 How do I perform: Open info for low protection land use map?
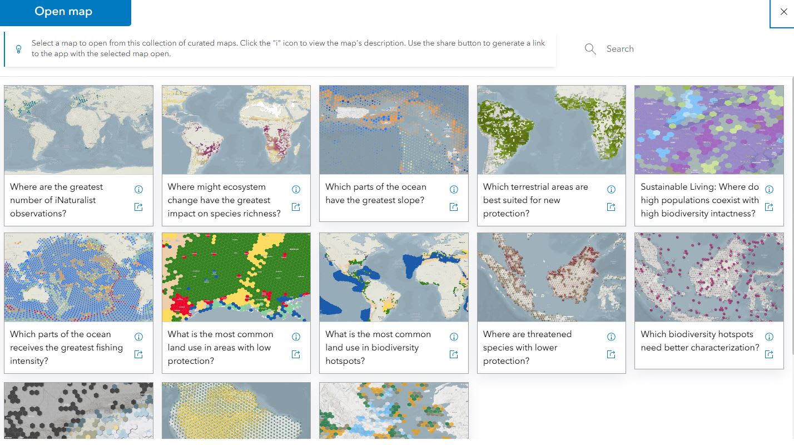(296, 337)
